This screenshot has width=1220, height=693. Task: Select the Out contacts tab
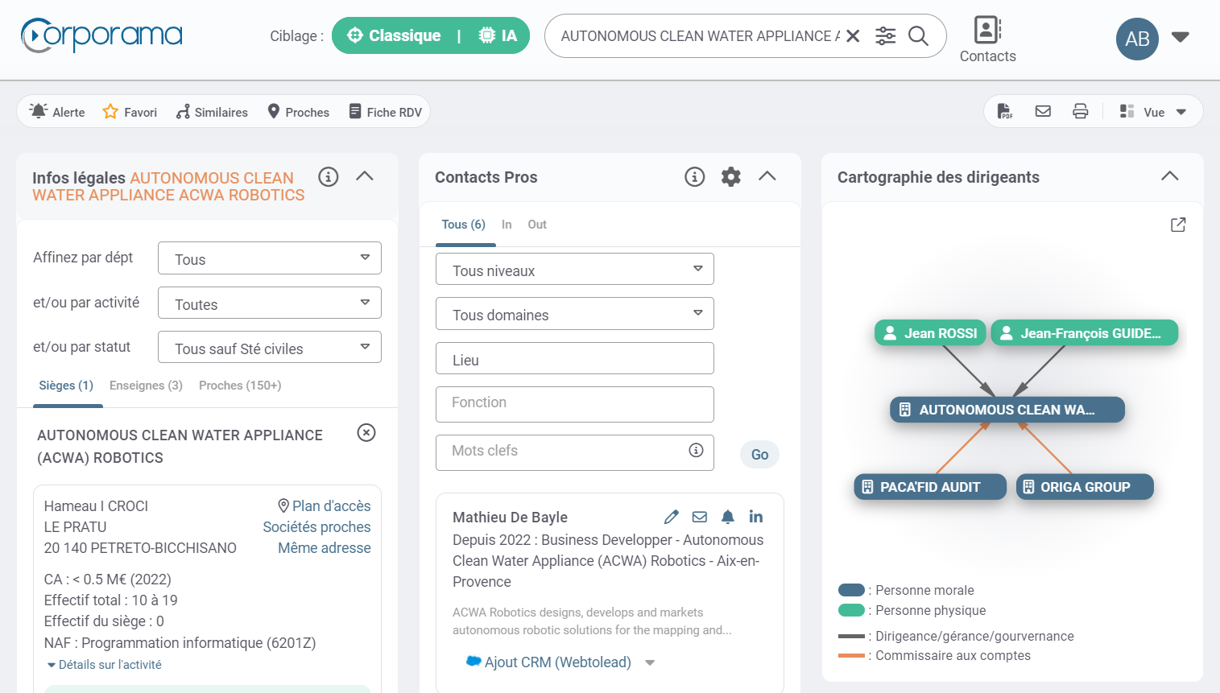(536, 225)
